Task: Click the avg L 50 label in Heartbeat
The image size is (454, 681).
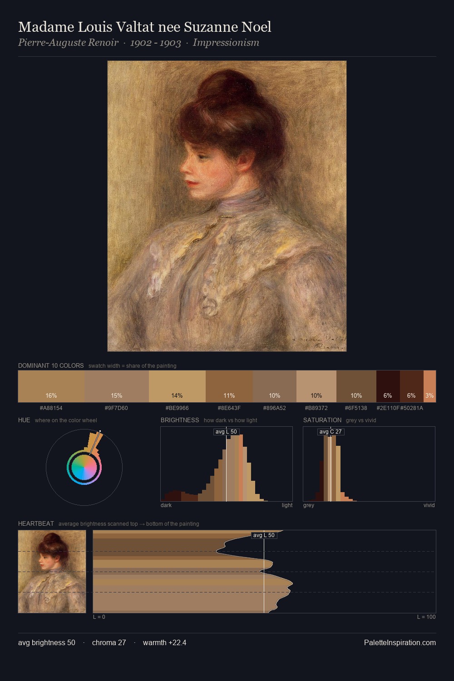Action: click(264, 535)
